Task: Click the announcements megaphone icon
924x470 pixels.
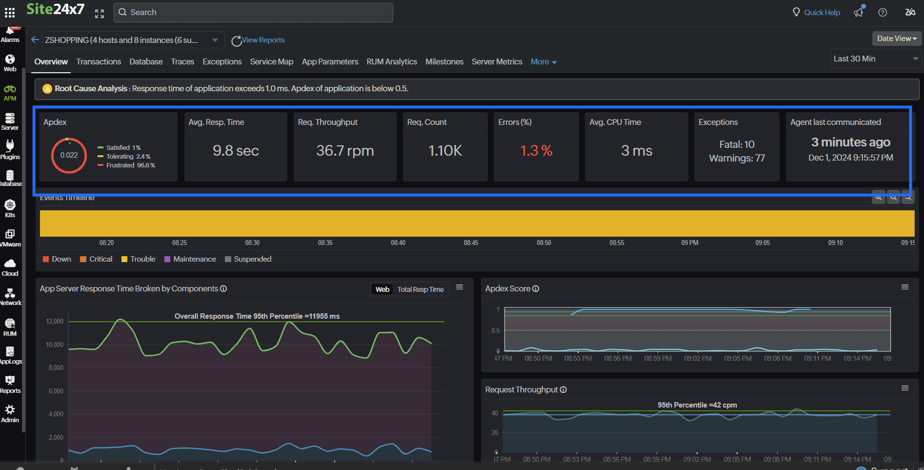Action: pos(859,13)
